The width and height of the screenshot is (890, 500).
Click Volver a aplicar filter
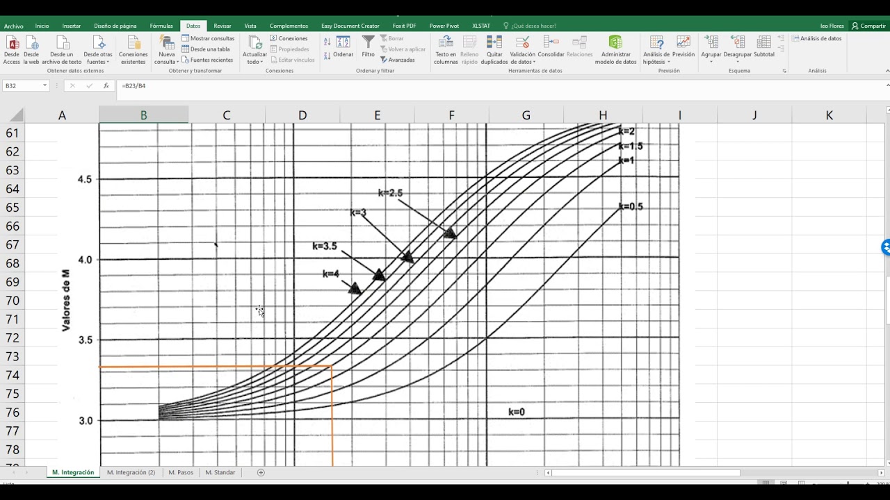[403, 49]
